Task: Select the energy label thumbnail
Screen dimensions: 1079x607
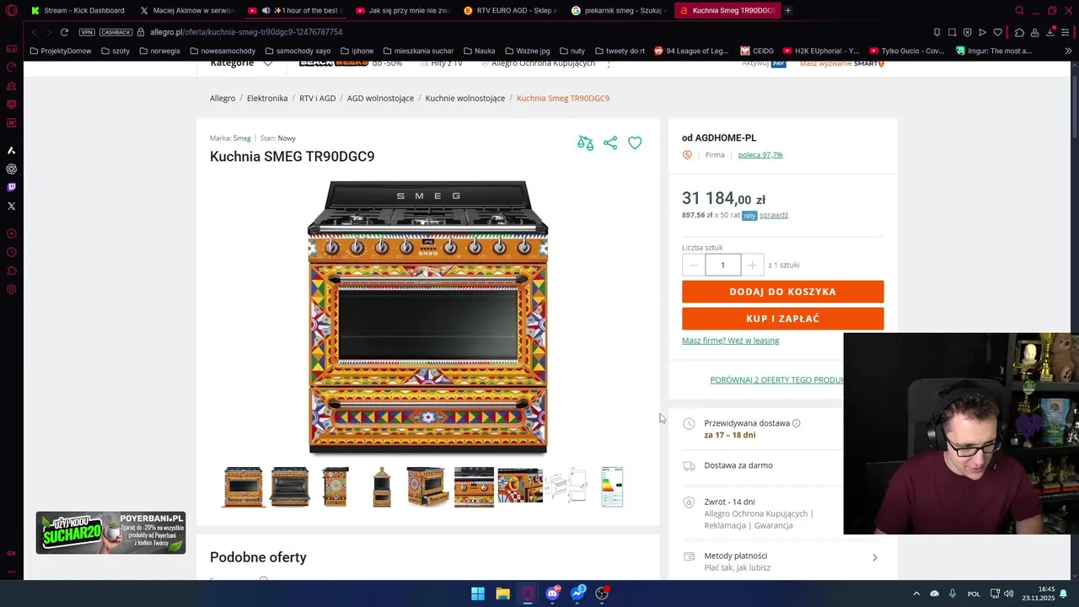Action: [x=612, y=487]
